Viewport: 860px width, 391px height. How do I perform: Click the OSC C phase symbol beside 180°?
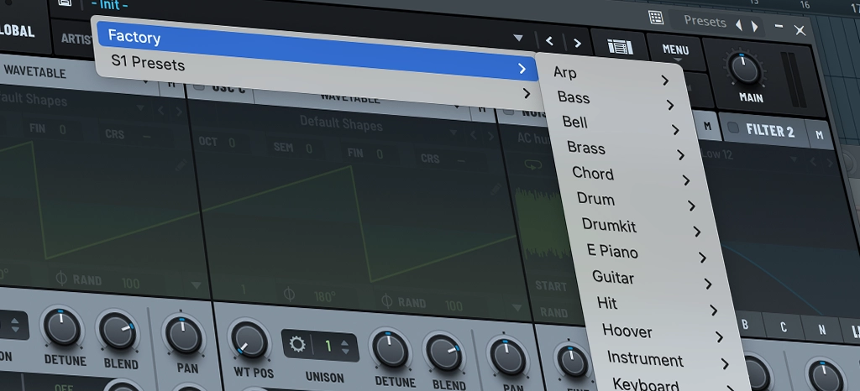point(290,295)
